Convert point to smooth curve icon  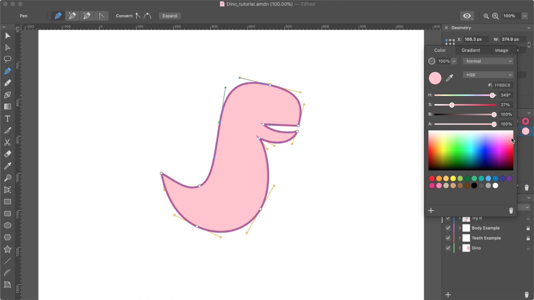[147, 16]
